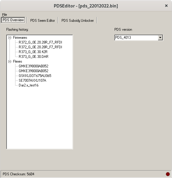Viewport: 172px width, 178px height.
Task: Select the R373_G_0E.30.42R firmware
Action: 33,52
